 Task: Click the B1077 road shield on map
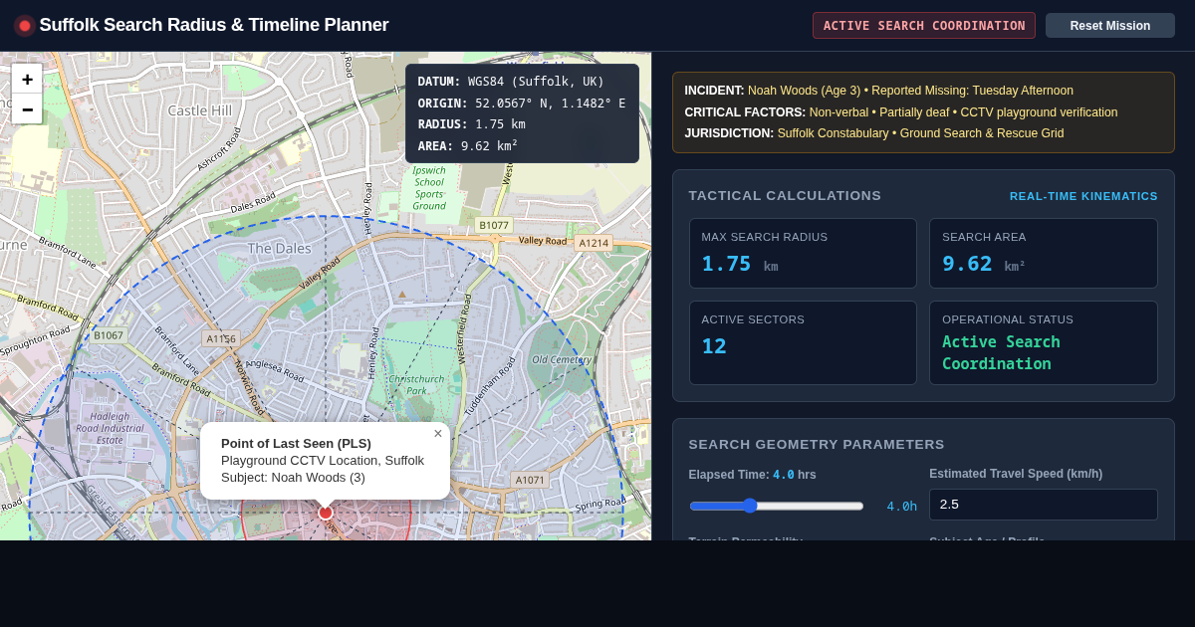point(494,225)
